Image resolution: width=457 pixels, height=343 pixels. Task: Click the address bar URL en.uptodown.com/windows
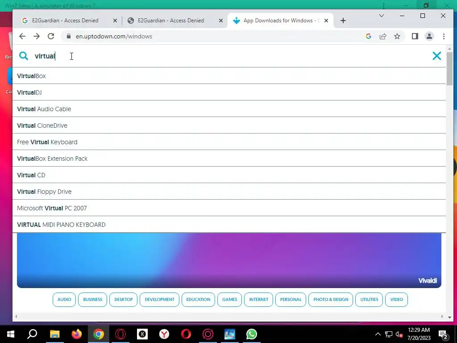[114, 36]
